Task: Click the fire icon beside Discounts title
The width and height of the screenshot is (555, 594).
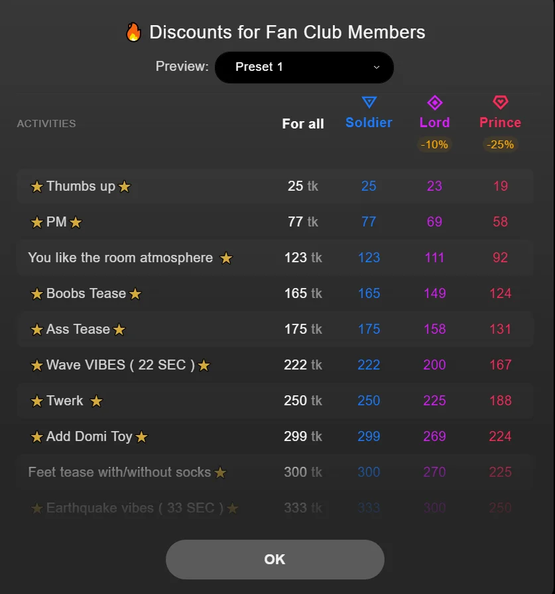Action: [133, 32]
